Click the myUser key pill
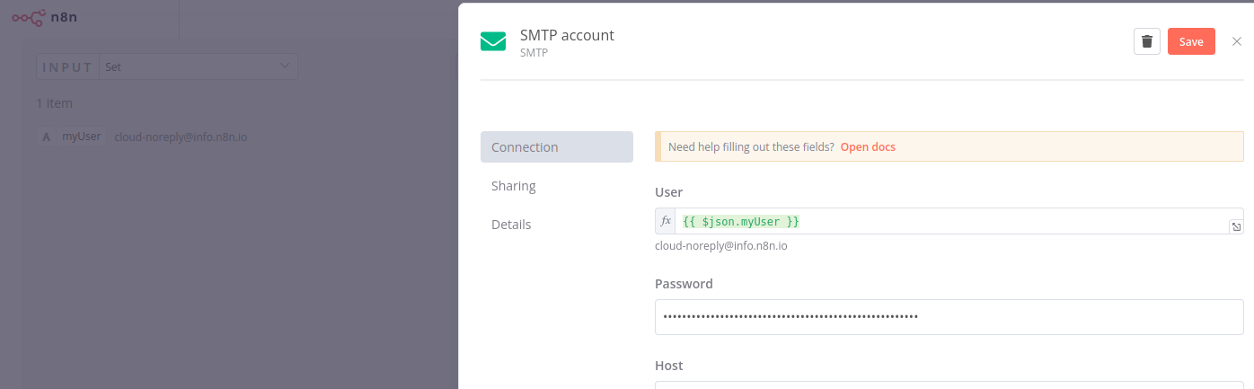 coord(81,137)
